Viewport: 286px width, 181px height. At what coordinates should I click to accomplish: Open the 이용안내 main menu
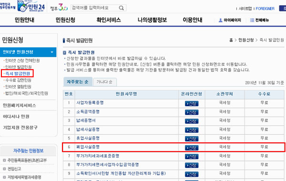coord(193,20)
